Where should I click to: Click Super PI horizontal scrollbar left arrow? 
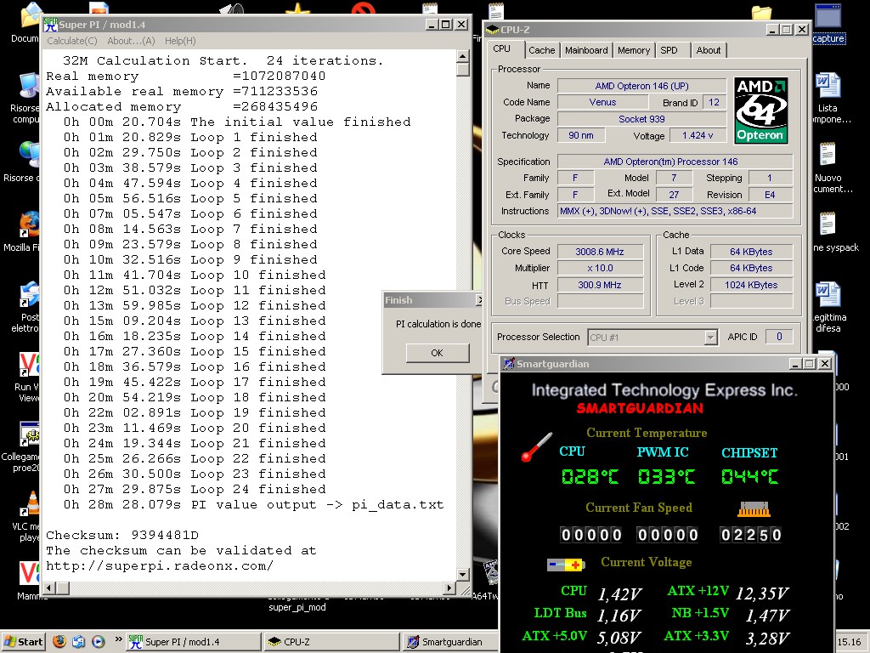click(x=48, y=588)
